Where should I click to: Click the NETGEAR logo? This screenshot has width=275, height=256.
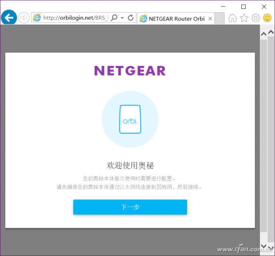click(130, 71)
